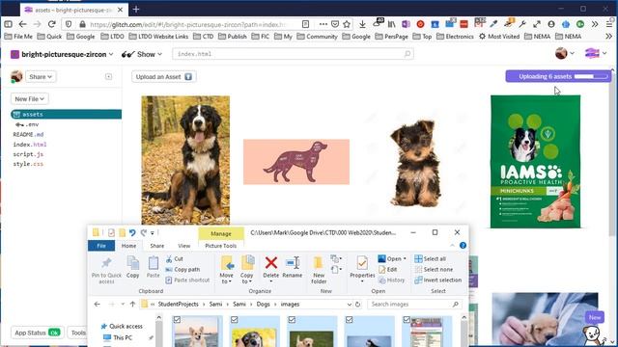618x347 pixels.
Task: Uncheck the chart image checkbox
Action: coord(407,320)
